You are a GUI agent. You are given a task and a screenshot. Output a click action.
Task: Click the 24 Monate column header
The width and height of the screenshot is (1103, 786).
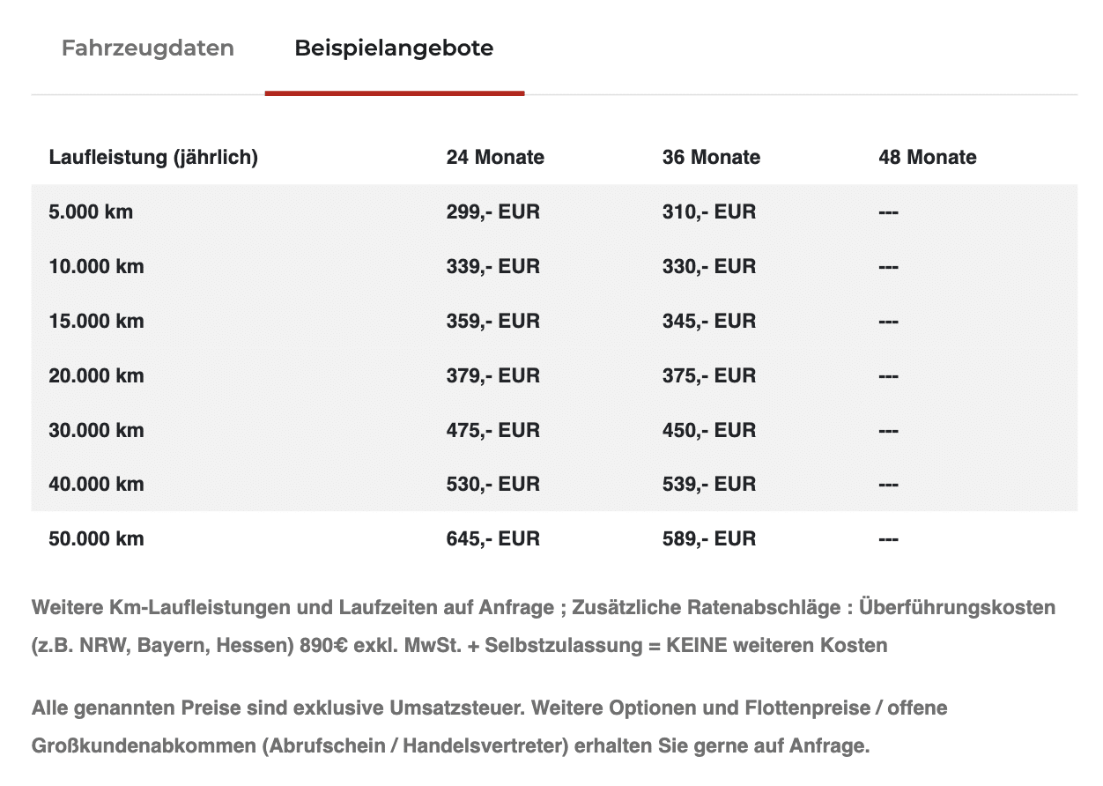495,158
